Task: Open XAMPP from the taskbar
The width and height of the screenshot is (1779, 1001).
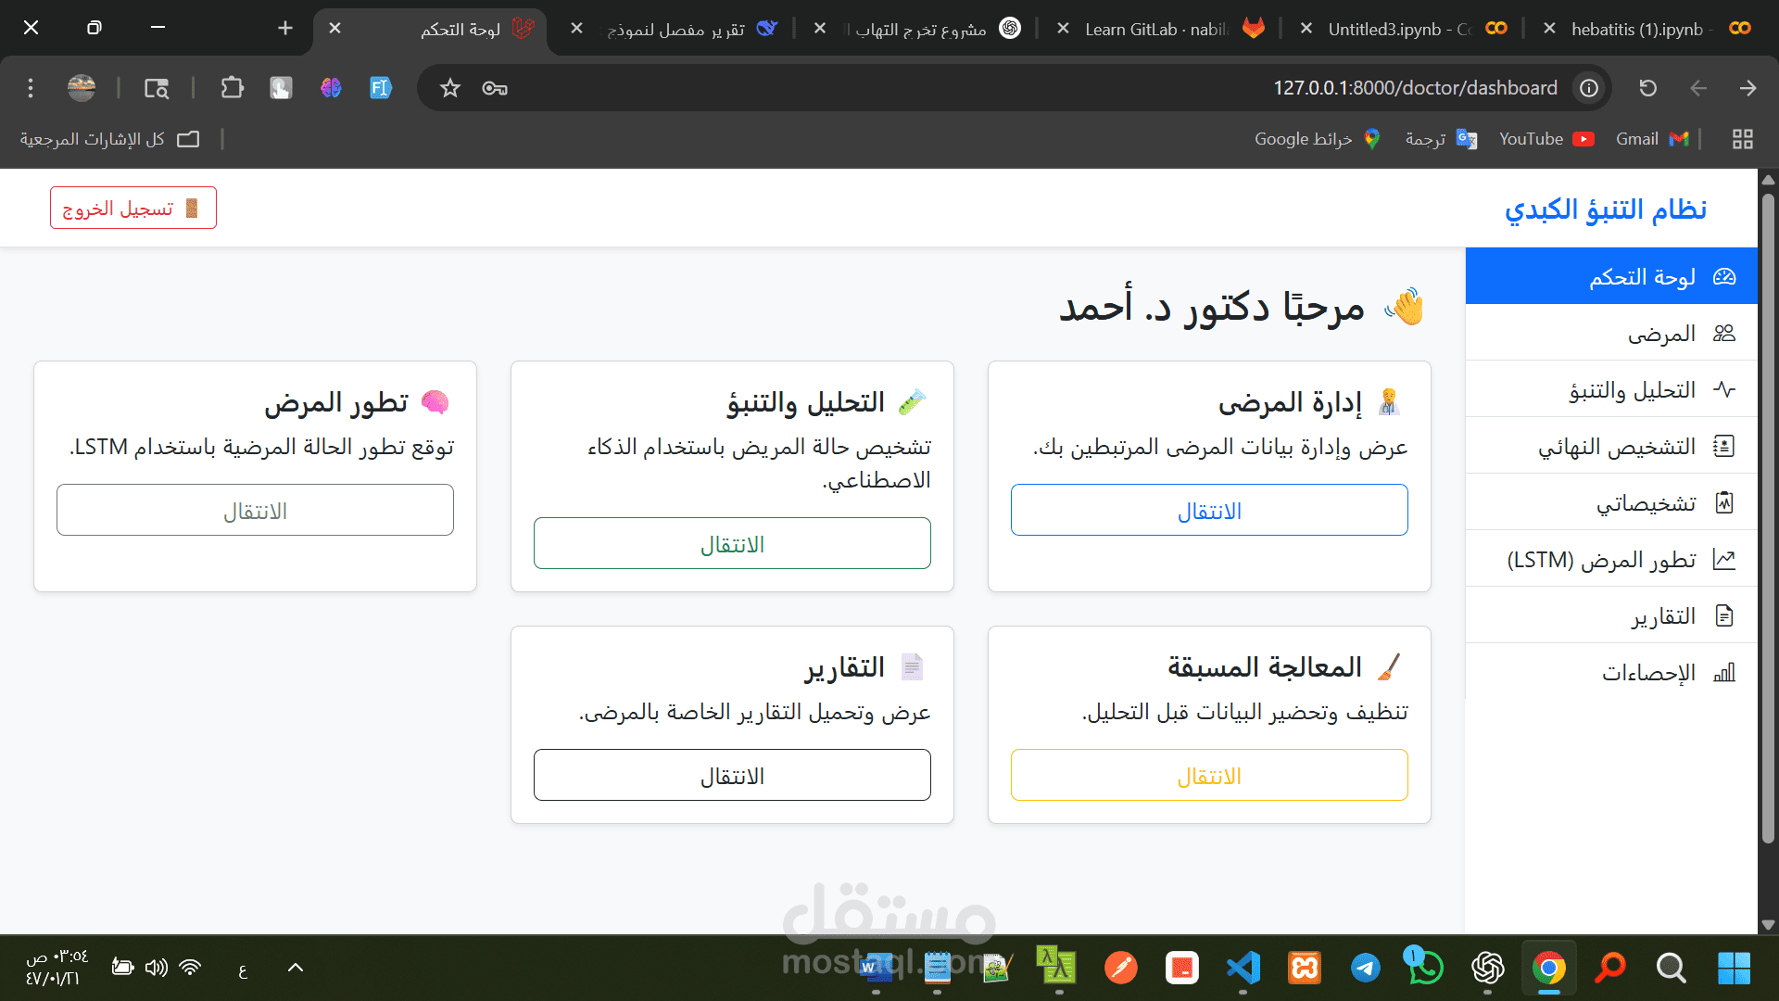Action: [x=1304, y=968]
